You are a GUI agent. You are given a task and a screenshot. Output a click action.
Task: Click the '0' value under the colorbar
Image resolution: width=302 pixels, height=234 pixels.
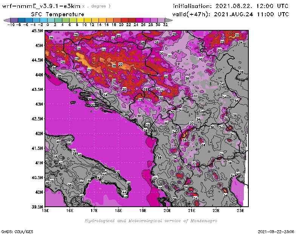pyautogui.click(x=48, y=25)
